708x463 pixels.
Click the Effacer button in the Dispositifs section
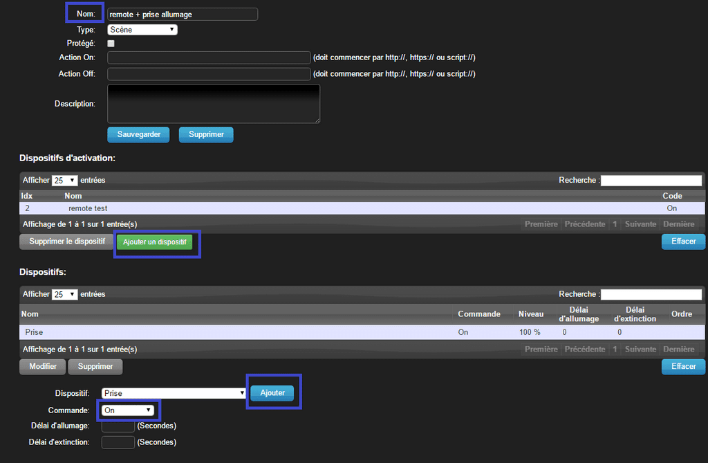tap(683, 366)
